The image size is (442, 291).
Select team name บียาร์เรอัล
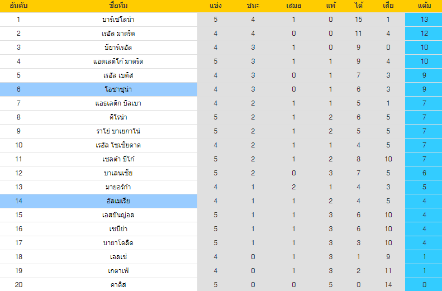(118, 47)
